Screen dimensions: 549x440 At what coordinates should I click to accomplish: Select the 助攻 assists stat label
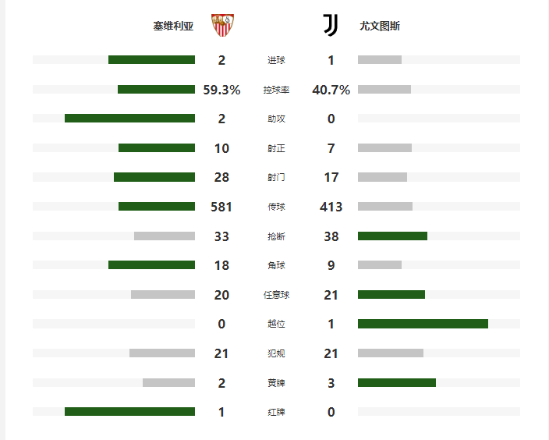pos(276,119)
